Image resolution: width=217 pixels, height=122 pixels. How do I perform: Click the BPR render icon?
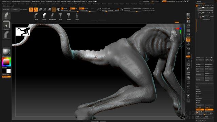click(x=188, y=15)
